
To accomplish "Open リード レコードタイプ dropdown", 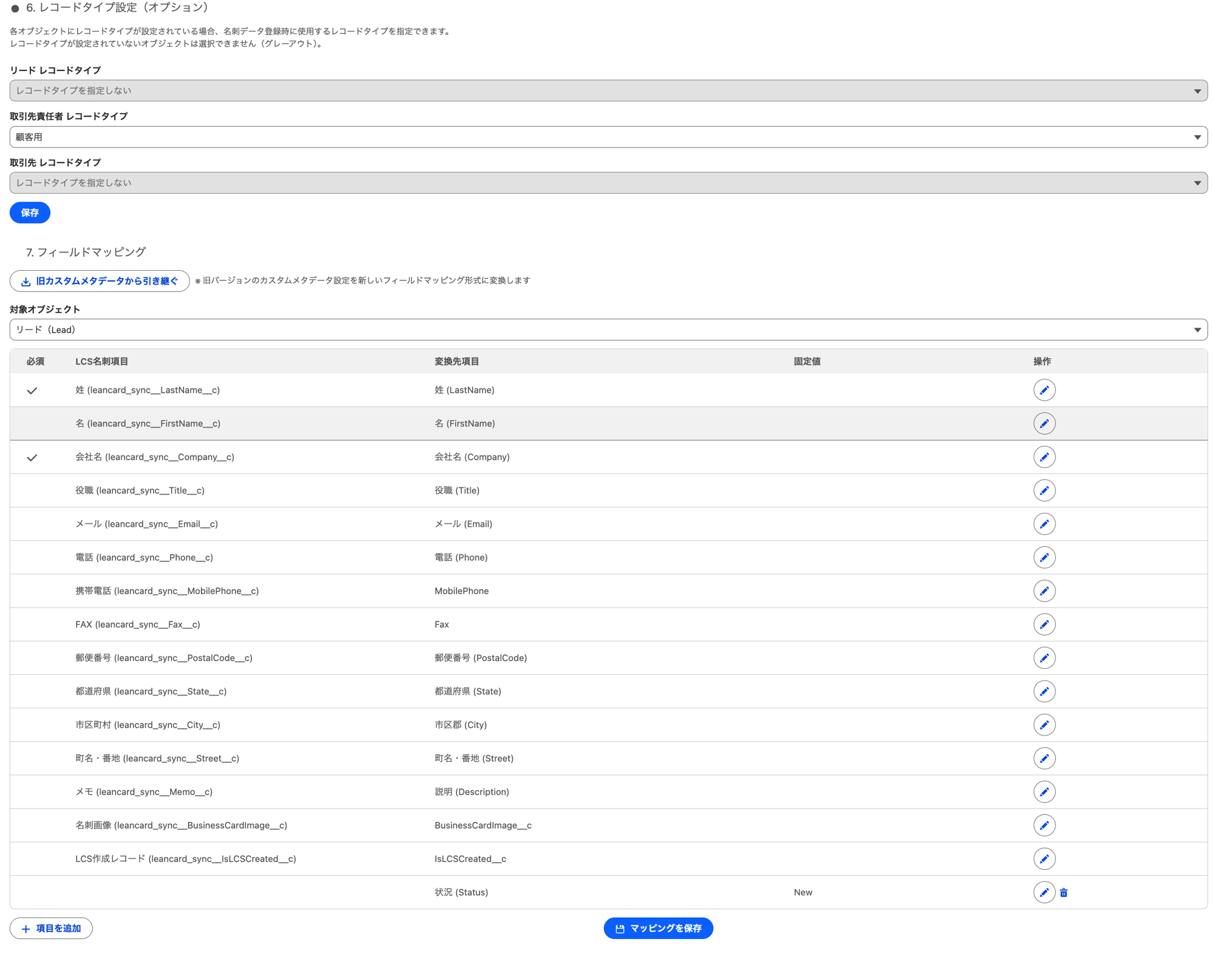I will tap(608, 90).
